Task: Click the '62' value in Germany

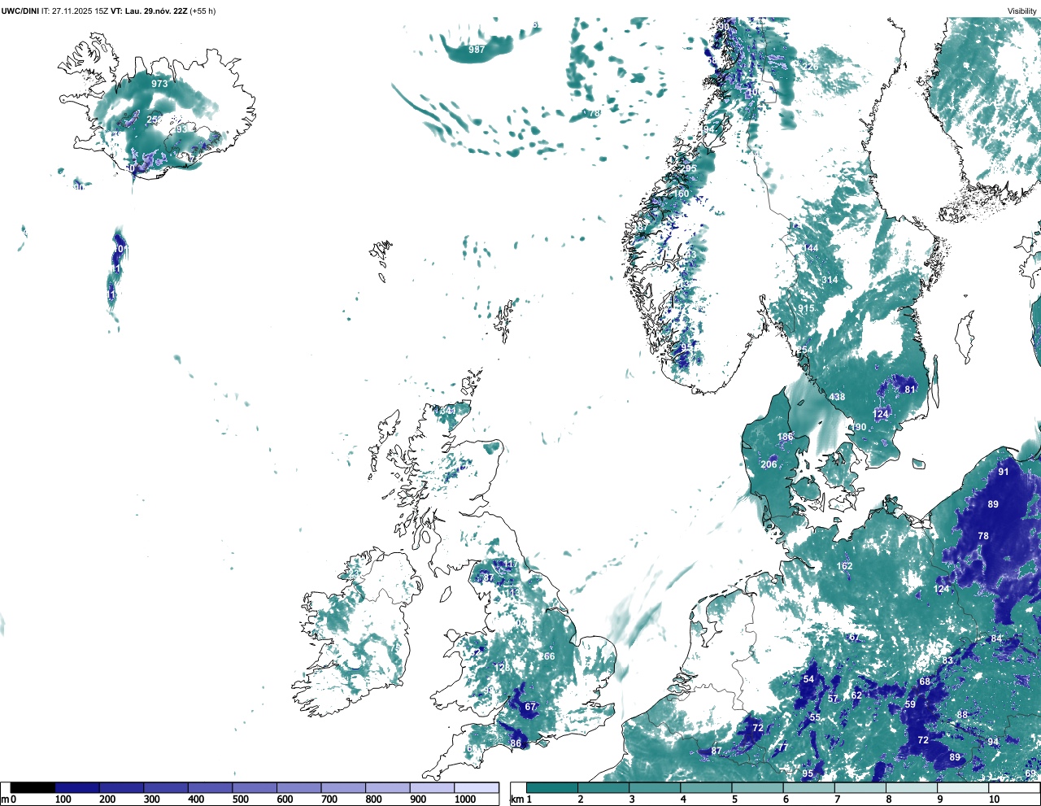Action: pos(856,696)
